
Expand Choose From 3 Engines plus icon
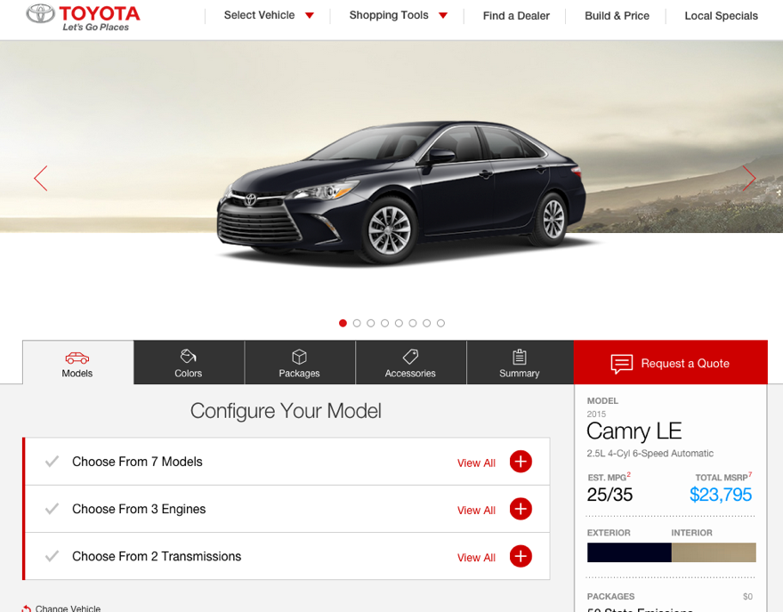tap(521, 509)
